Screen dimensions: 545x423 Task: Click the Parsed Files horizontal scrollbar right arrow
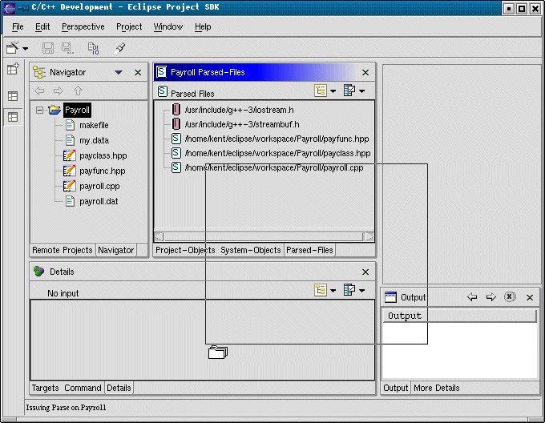(369, 237)
